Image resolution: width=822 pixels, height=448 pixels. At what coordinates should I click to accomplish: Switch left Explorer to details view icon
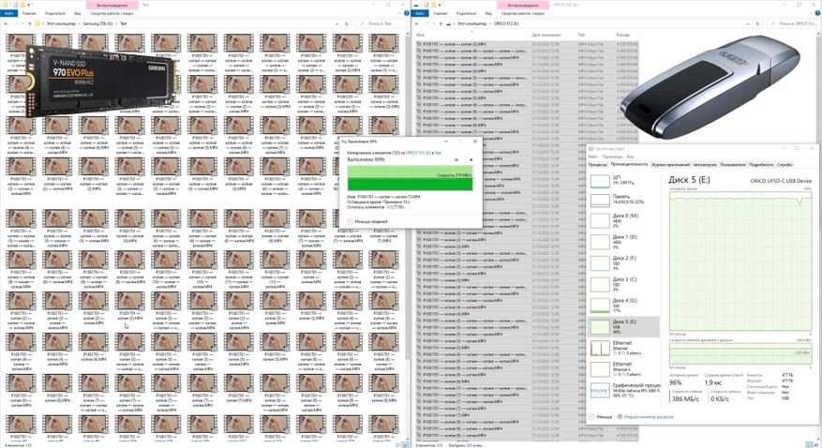398,445
